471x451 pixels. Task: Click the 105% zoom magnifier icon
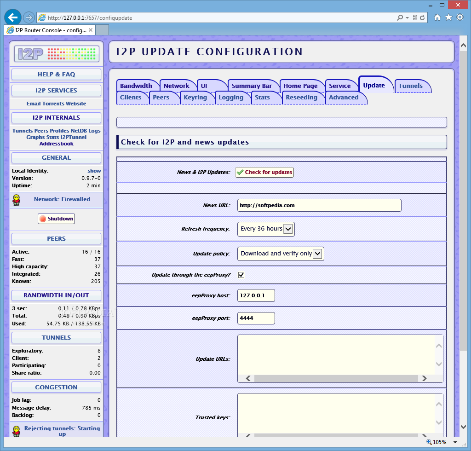pyautogui.click(x=429, y=442)
